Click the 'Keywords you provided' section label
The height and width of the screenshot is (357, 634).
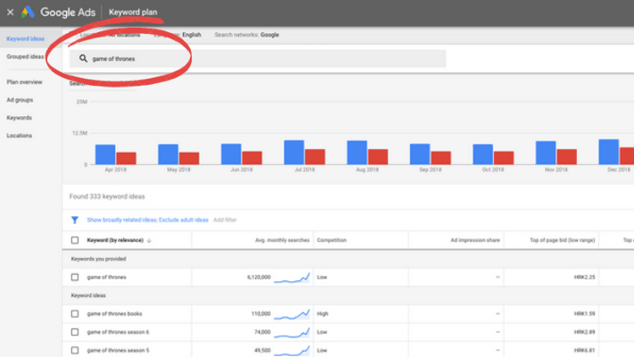pos(99,259)
